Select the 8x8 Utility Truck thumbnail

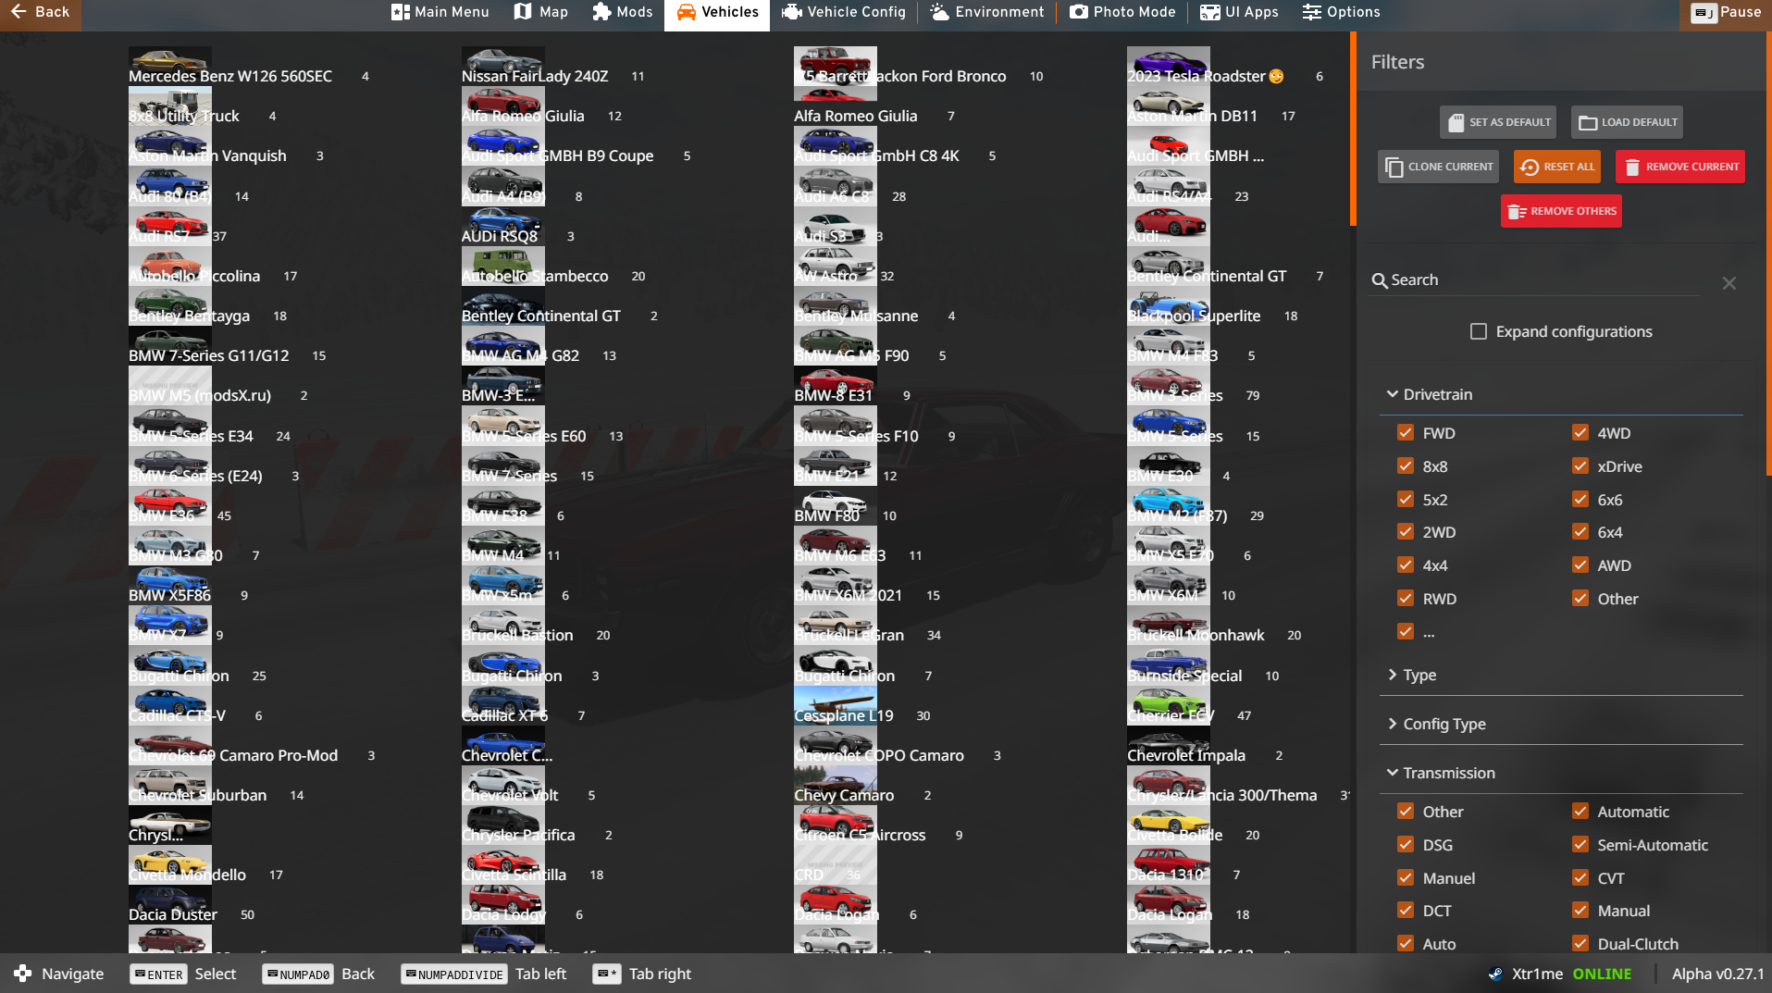coord(170,106)
